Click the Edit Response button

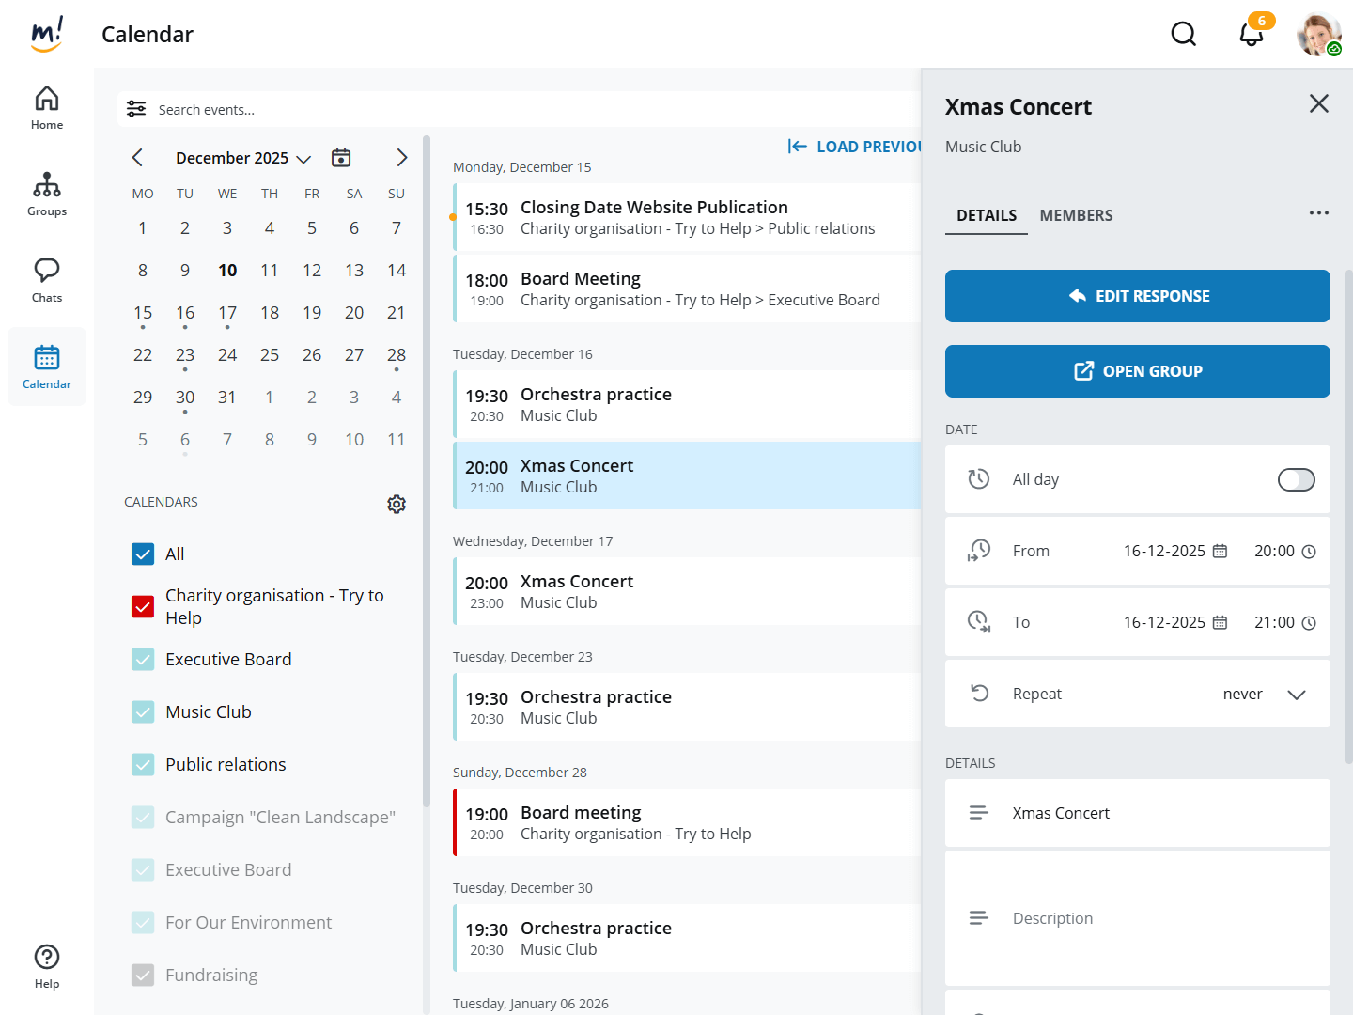[x=1137, y=296]
